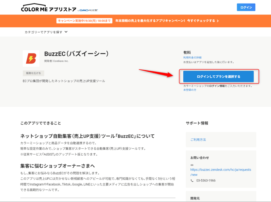Click the chain link icon under お問い合わせ

[192, 165]
